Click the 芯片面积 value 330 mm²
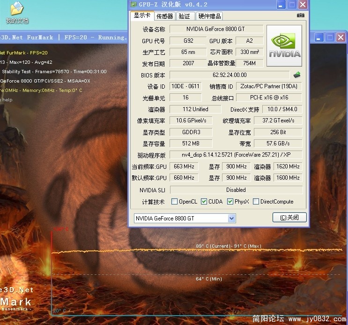The width and height of the screenshot is (348, 325). tap(250, 52)
